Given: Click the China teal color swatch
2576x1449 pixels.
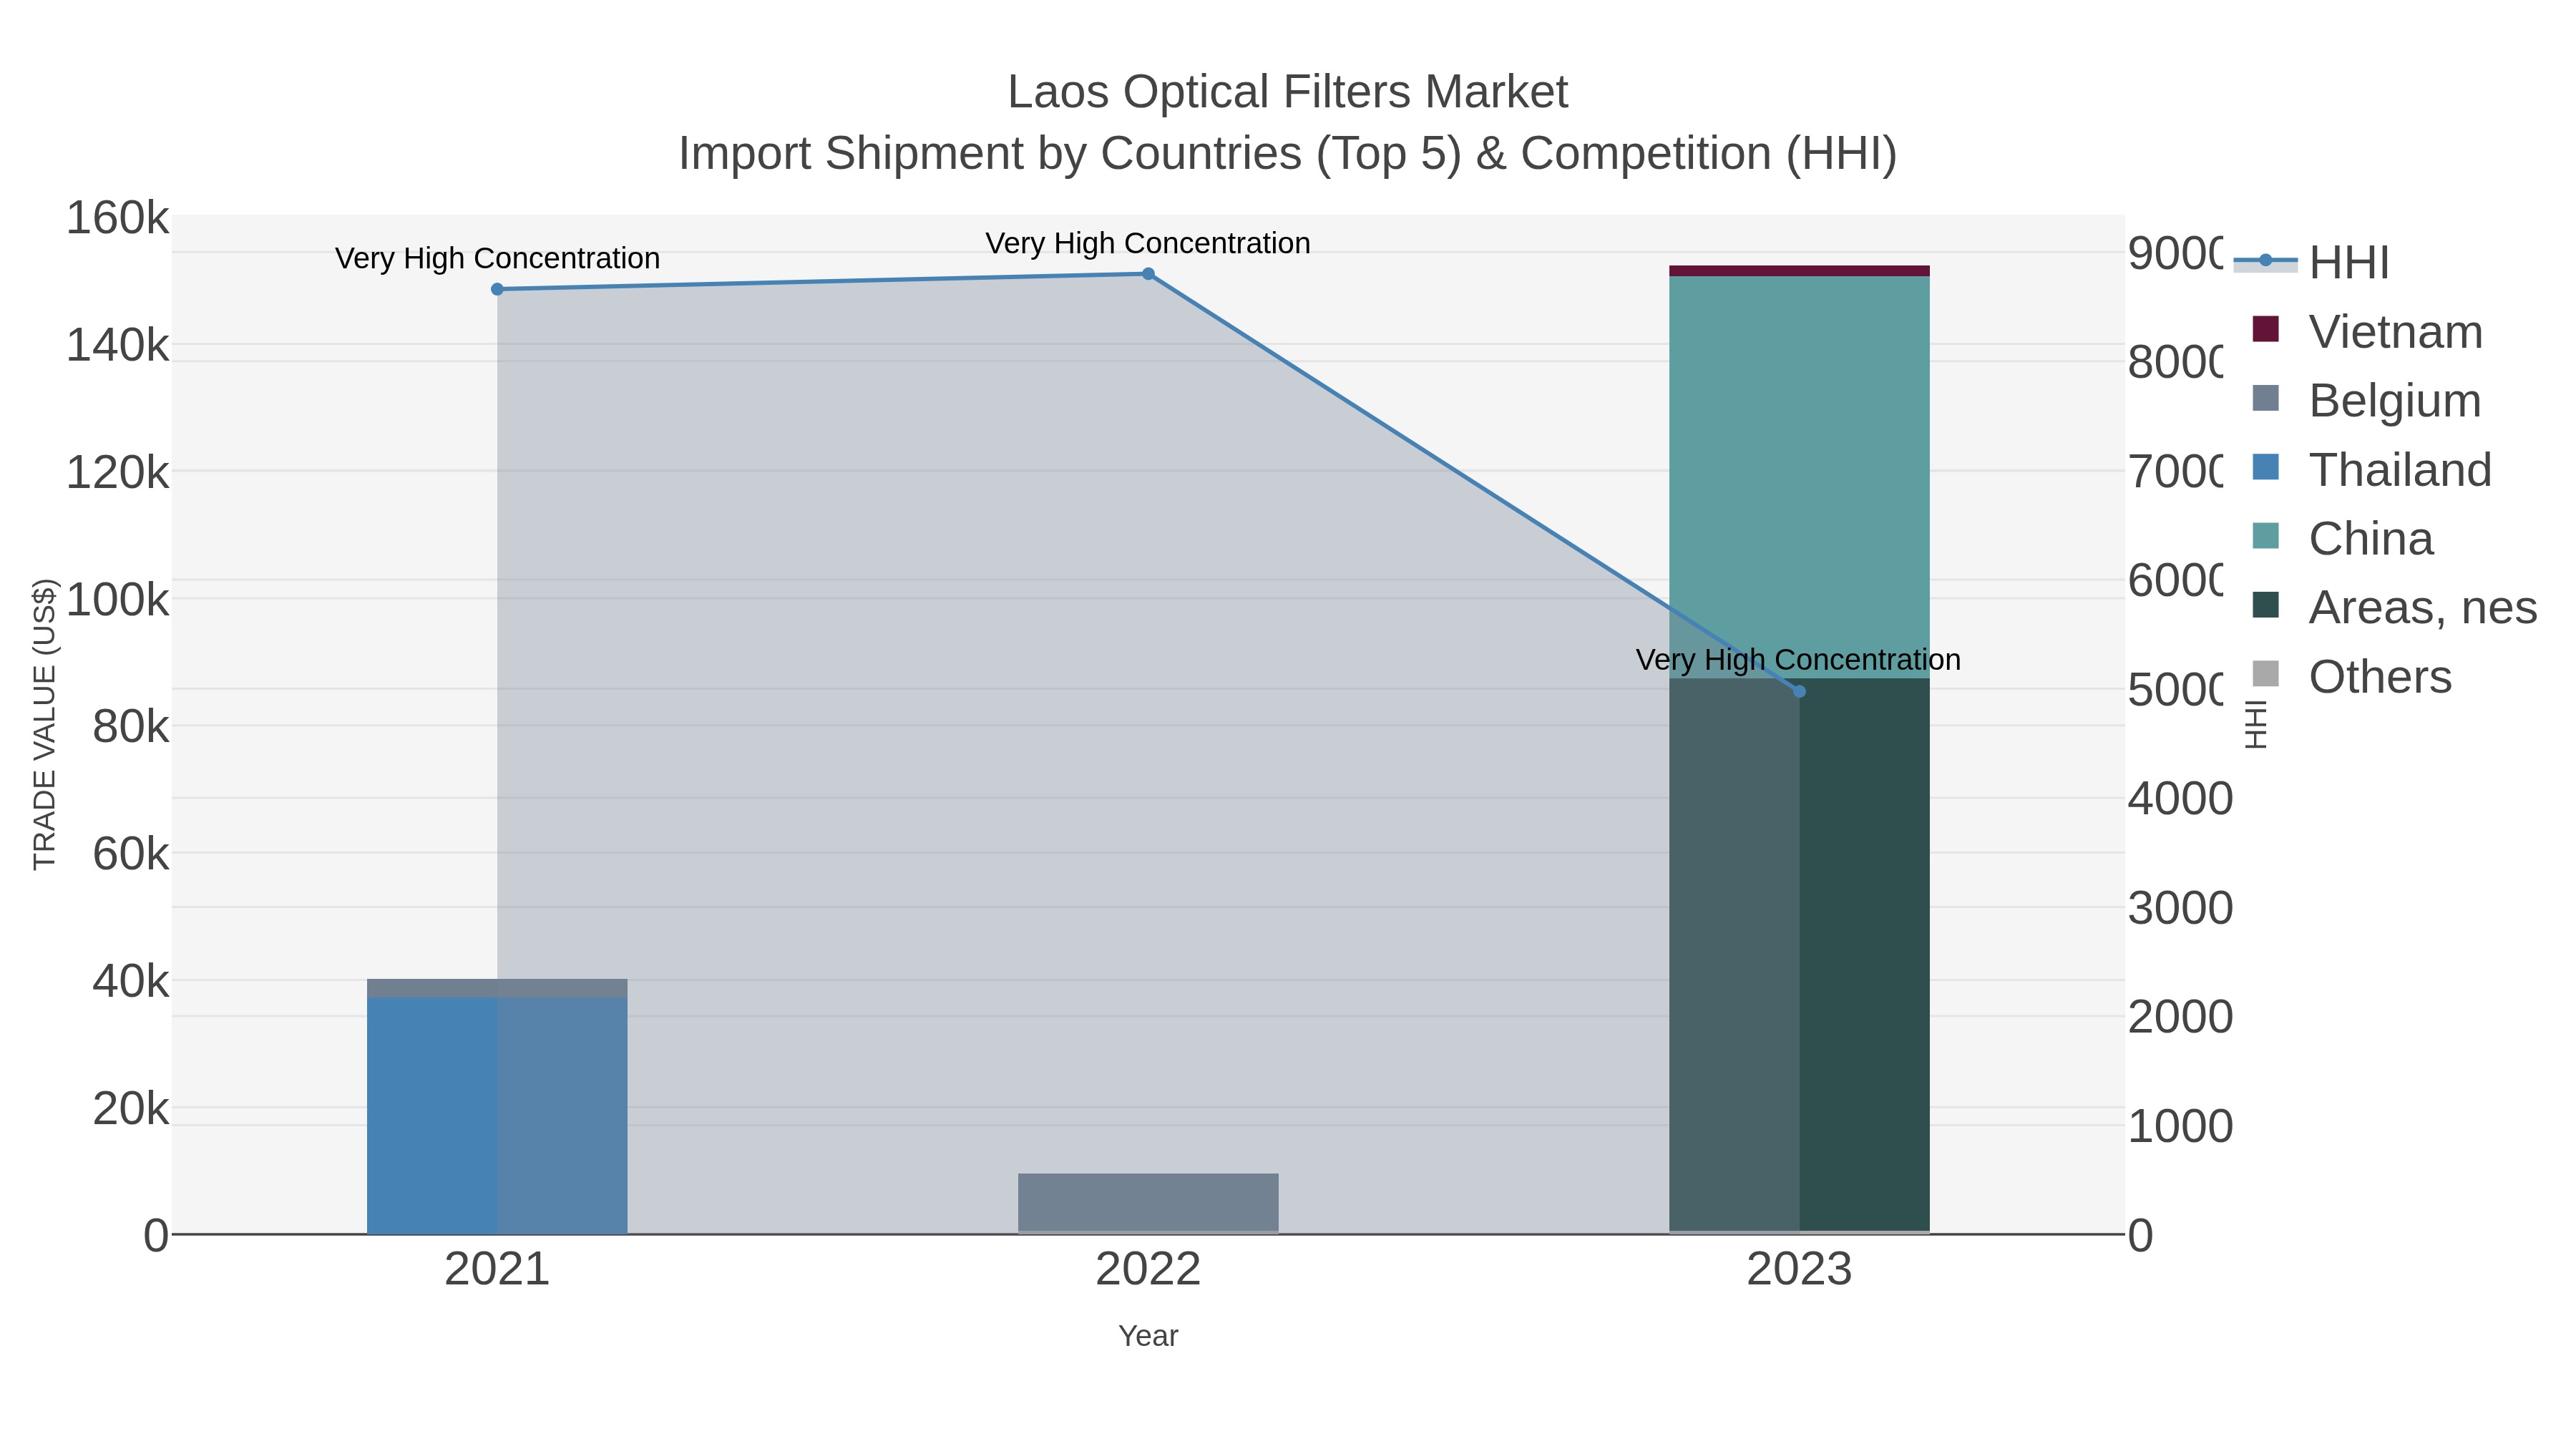Looking at the screenshot, I should pyautogui.click(x=2265, y=536).
